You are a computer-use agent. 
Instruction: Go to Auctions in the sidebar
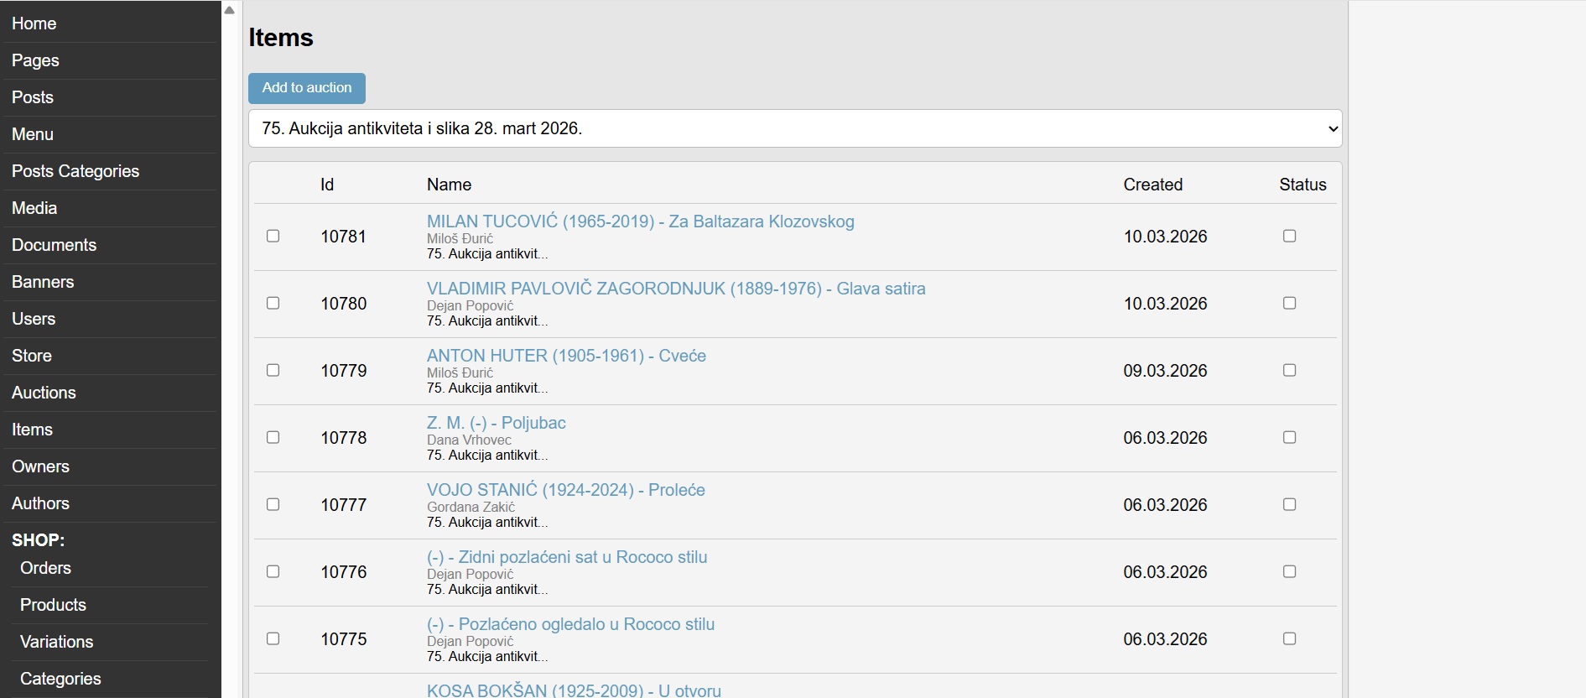coord(44,393)
